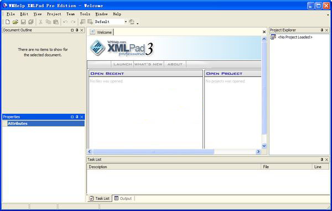Create a new document from toolbar
This screenshot has width=332, height=211.
pos(8,22)
